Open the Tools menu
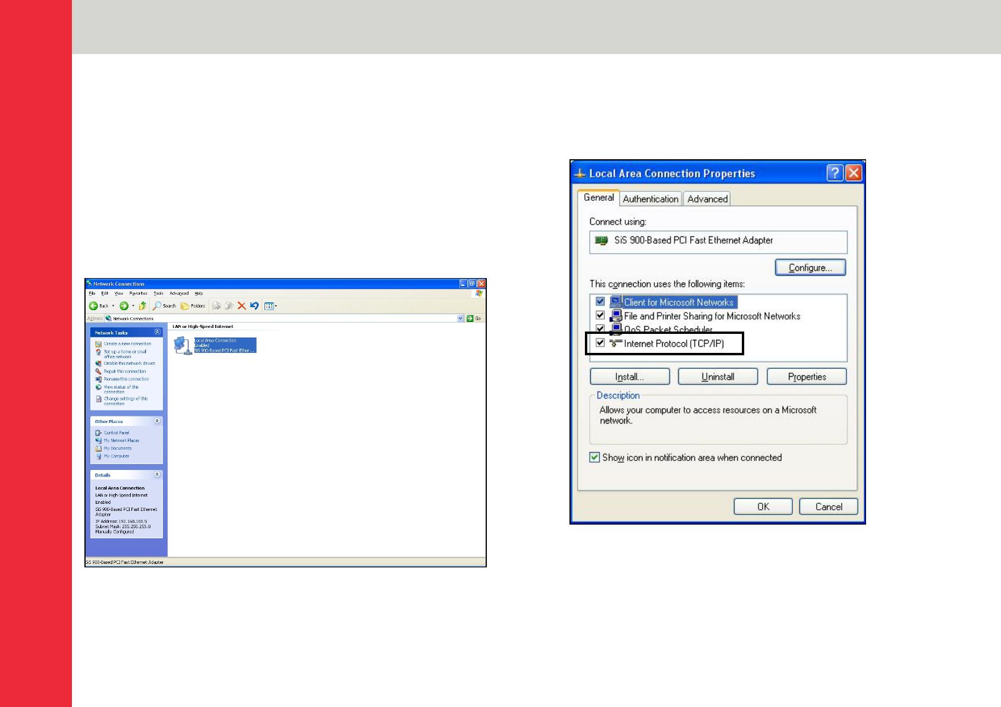 click(x=158, y=293)
